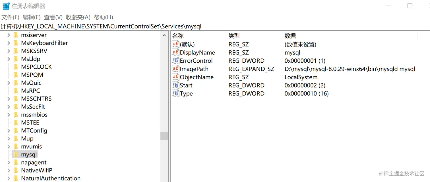Select the MsLldp key
This screenshot has width=430, height=182.
pyautogui.click(x=31, y=59)
